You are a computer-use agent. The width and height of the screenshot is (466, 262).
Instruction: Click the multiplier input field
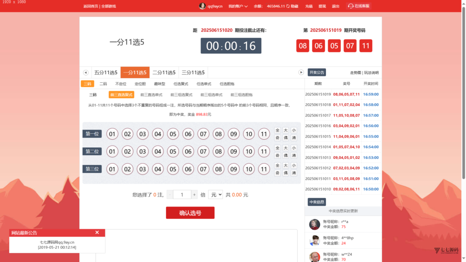(182, 195)
